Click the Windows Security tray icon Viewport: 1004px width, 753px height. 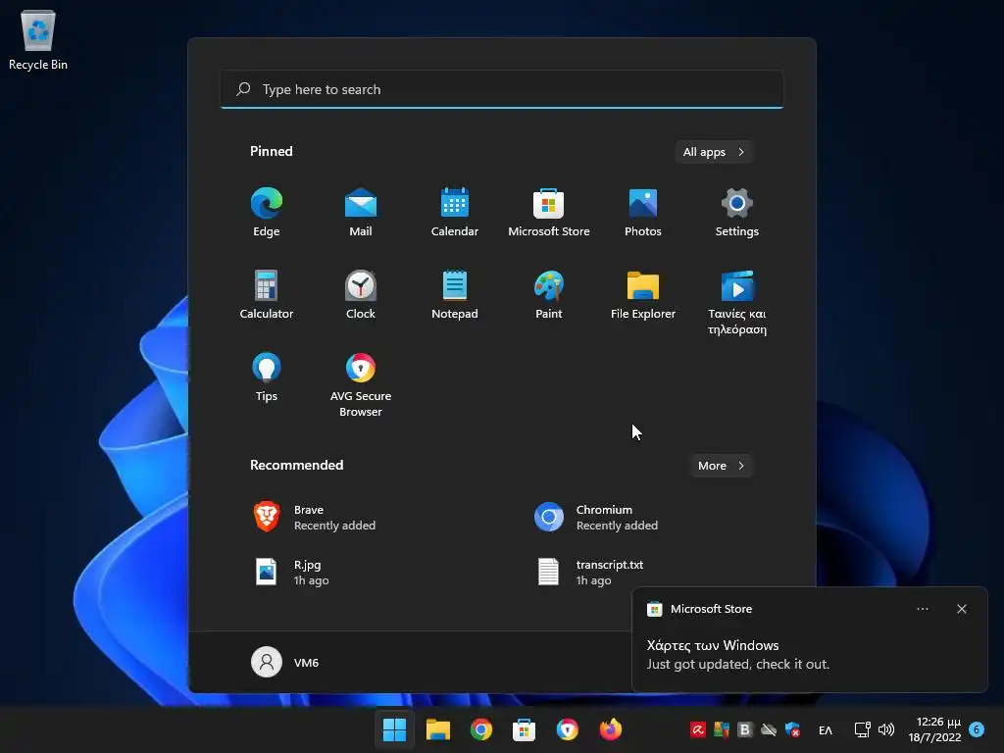[792, 729]
